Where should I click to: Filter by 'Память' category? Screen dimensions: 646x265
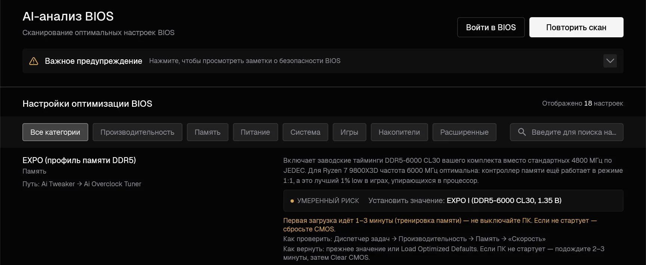[x=207, y=132]
